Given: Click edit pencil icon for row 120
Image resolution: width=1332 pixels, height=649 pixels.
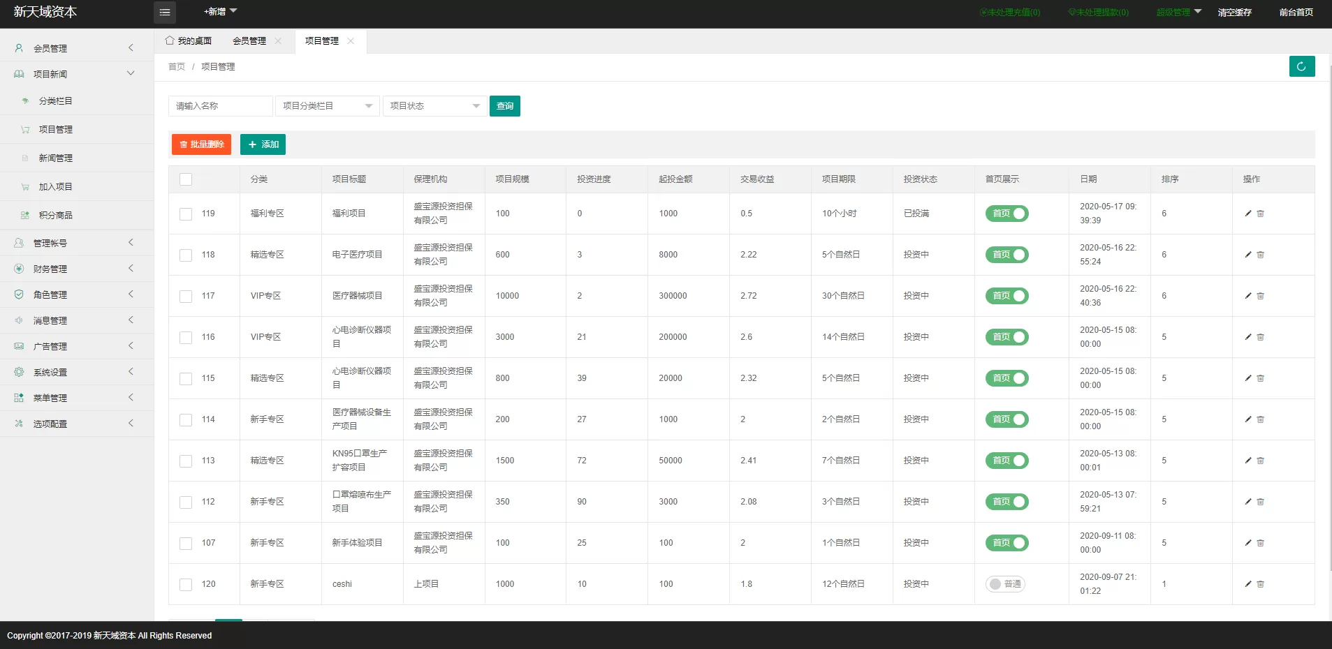Looking at the screenshot, I should (1247, 584).
